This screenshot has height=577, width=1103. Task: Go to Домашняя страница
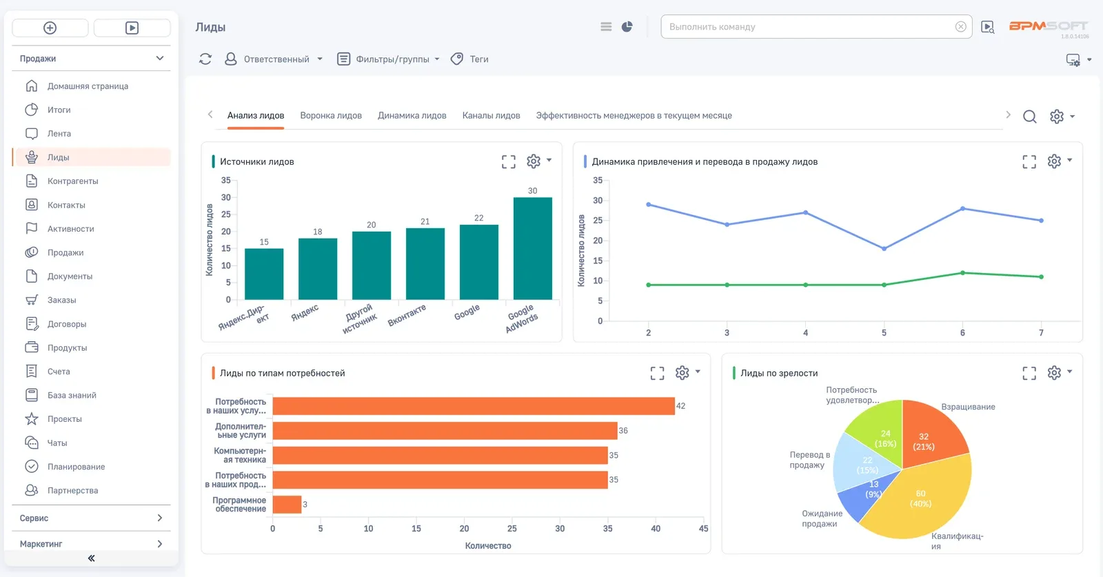click(91, 86)
